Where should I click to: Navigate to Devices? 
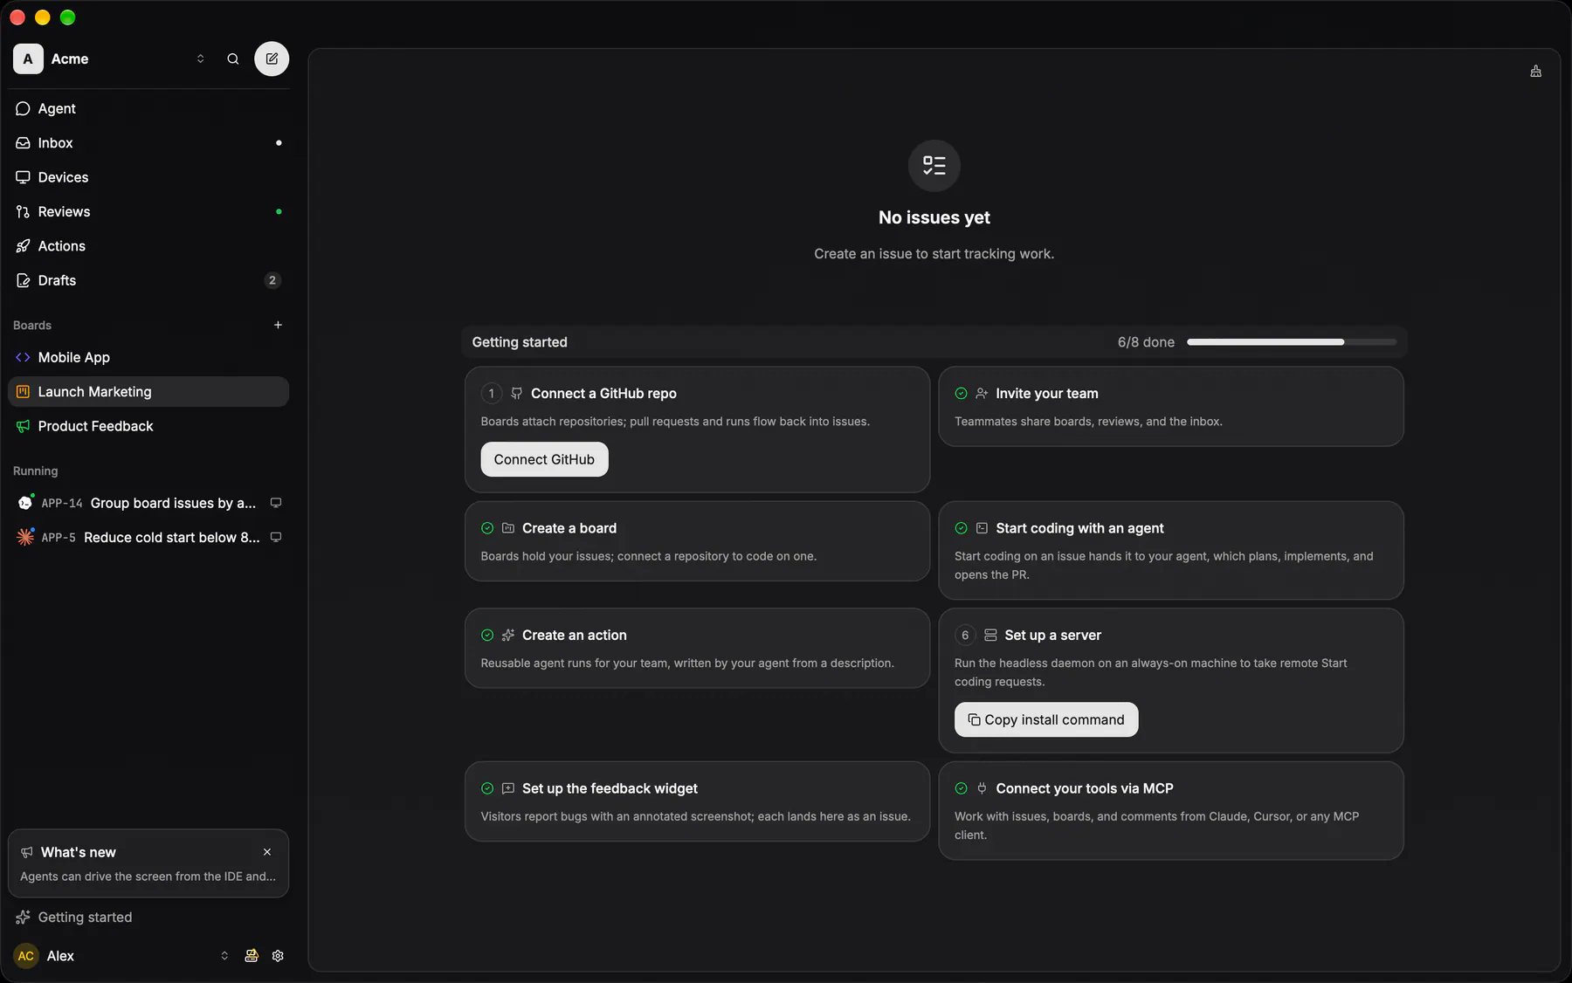pos(148,177)
